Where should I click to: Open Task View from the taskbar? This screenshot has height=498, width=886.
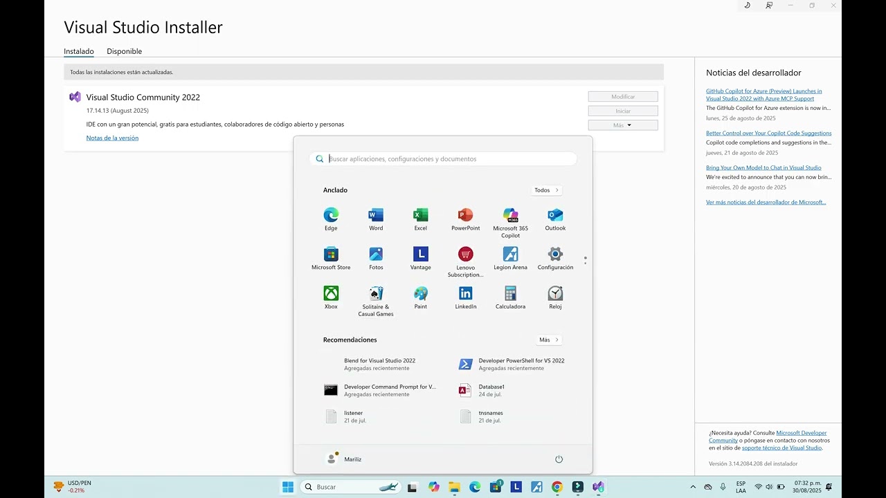(x=413, y=487)
